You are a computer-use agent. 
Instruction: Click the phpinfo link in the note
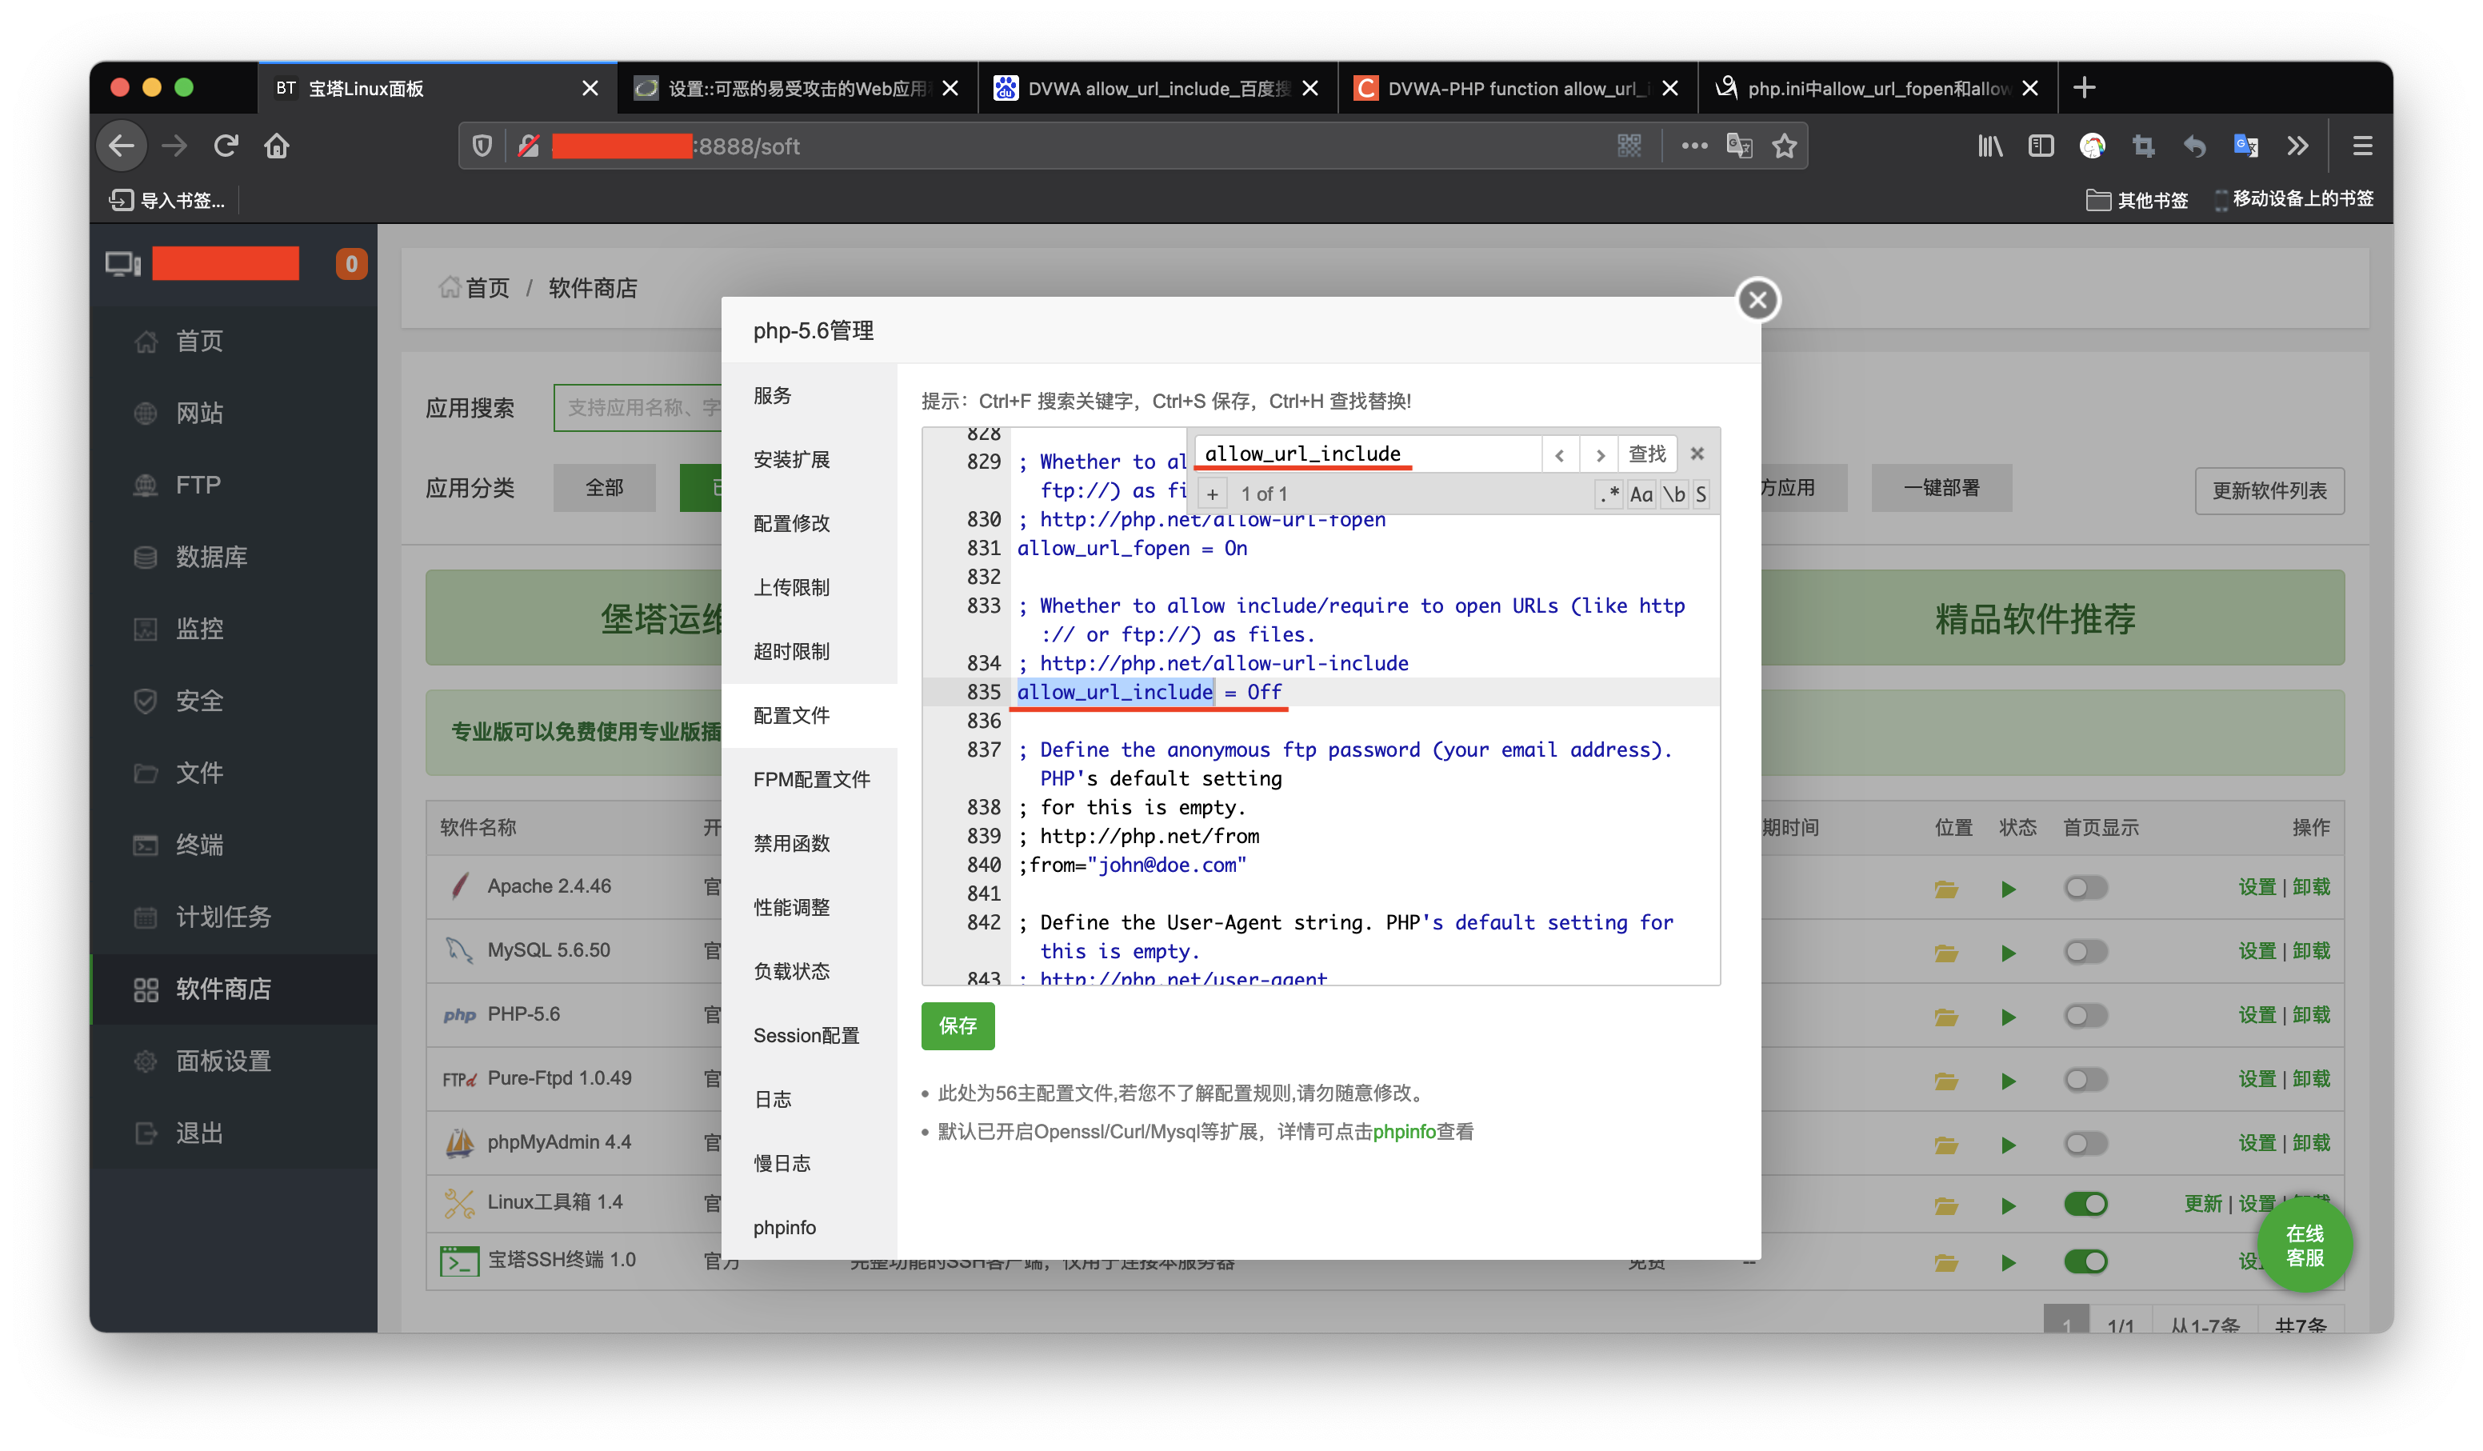pyautogui.click(x=1403, y=1131)
